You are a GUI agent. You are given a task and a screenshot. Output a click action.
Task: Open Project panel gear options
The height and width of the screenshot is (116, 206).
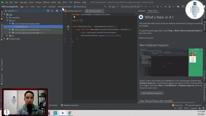click(x=57, y=11)
